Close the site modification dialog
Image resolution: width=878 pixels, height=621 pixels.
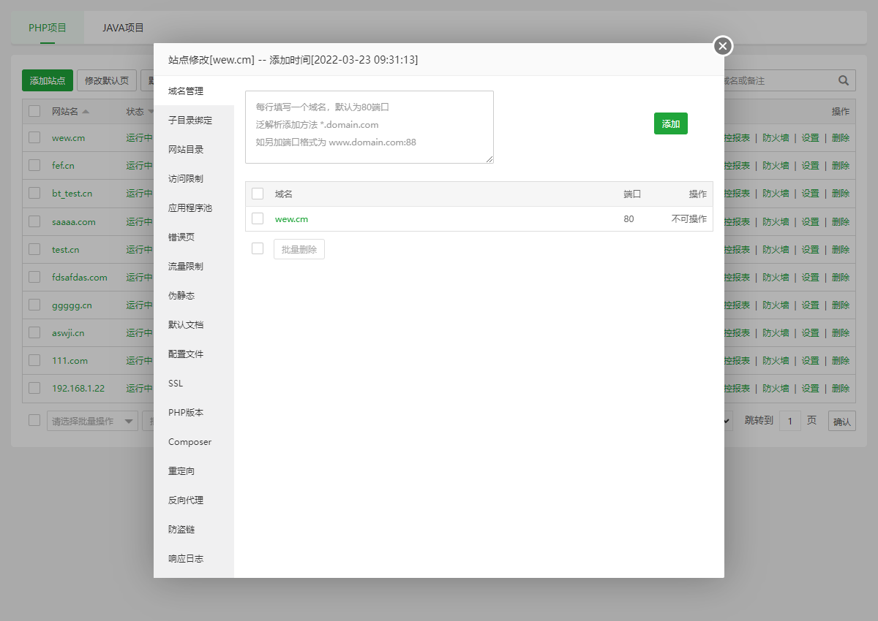point(723,46)
